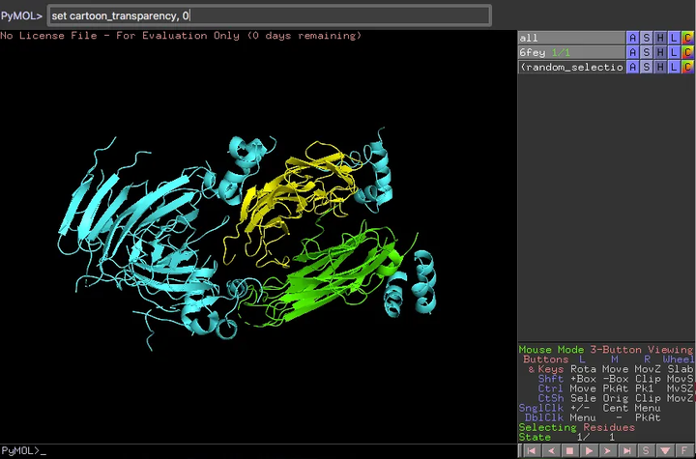Click the 'Ctrl Move PkAt Pk1 MvSZ' row
Image resolution: width=696 pixels, height=459 pixels.
[x=615, y=388]
